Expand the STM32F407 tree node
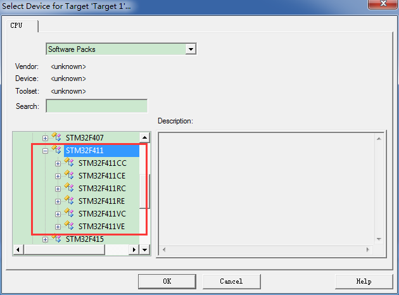 point(45,138)
